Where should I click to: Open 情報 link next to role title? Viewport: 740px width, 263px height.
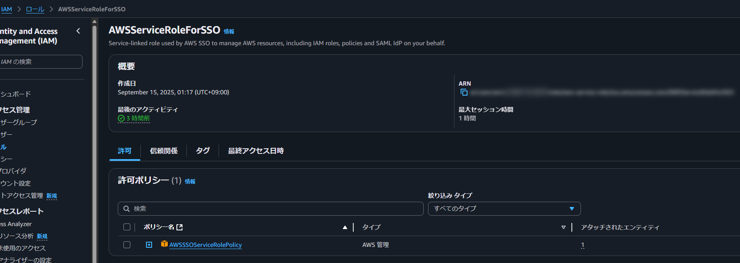(x=229, y=31)
